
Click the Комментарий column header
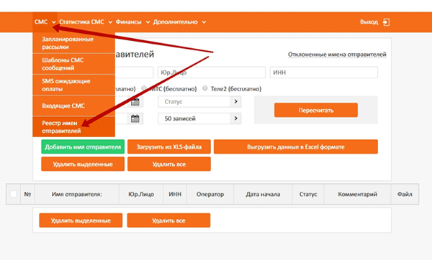point(357,195)
